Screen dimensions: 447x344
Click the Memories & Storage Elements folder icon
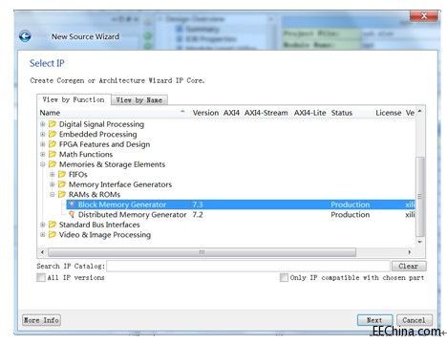pyautogui.click(x=53, y=164)
